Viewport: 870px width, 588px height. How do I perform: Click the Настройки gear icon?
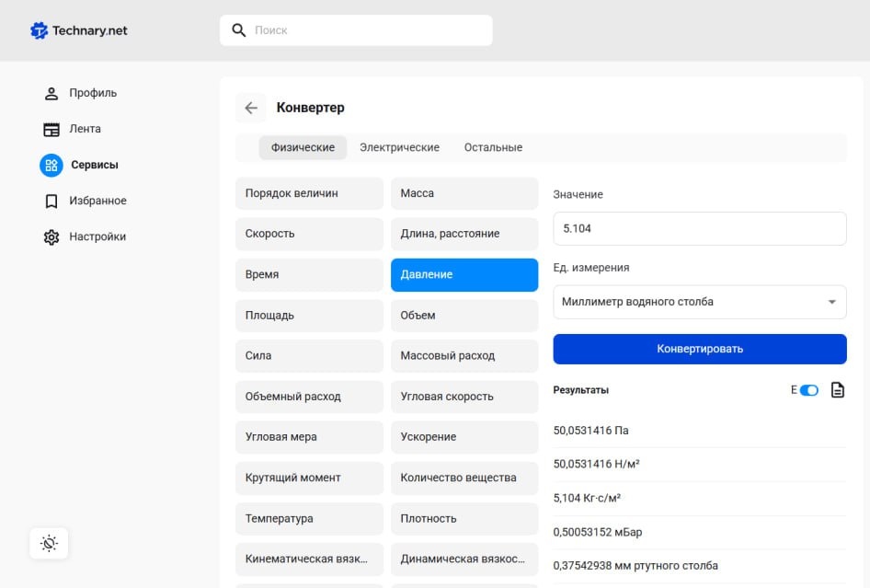click(x=52, y=237)
